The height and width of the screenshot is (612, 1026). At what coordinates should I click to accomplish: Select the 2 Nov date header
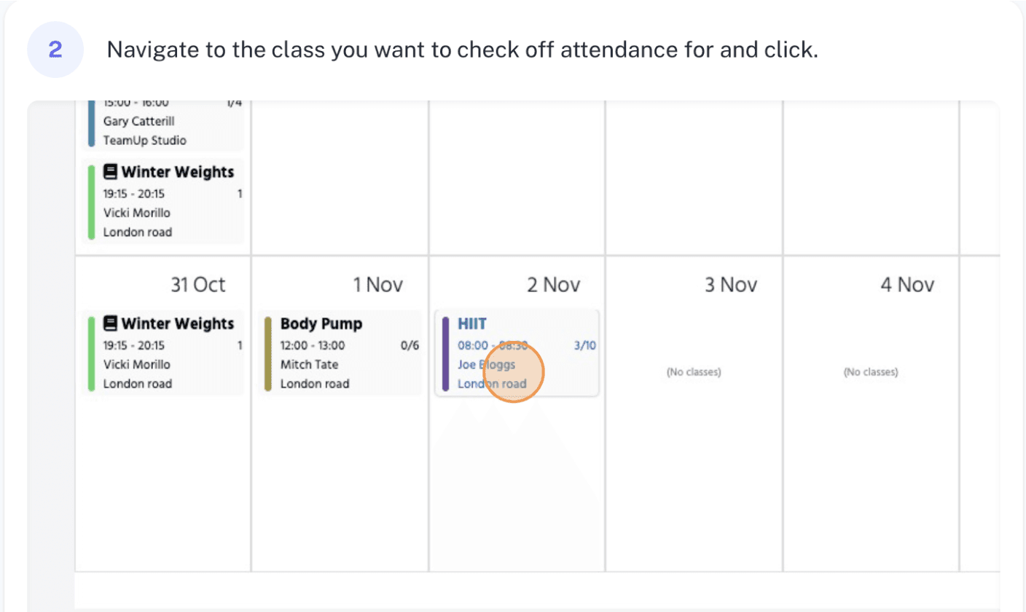pyautogui.click(x=554, y=284)
